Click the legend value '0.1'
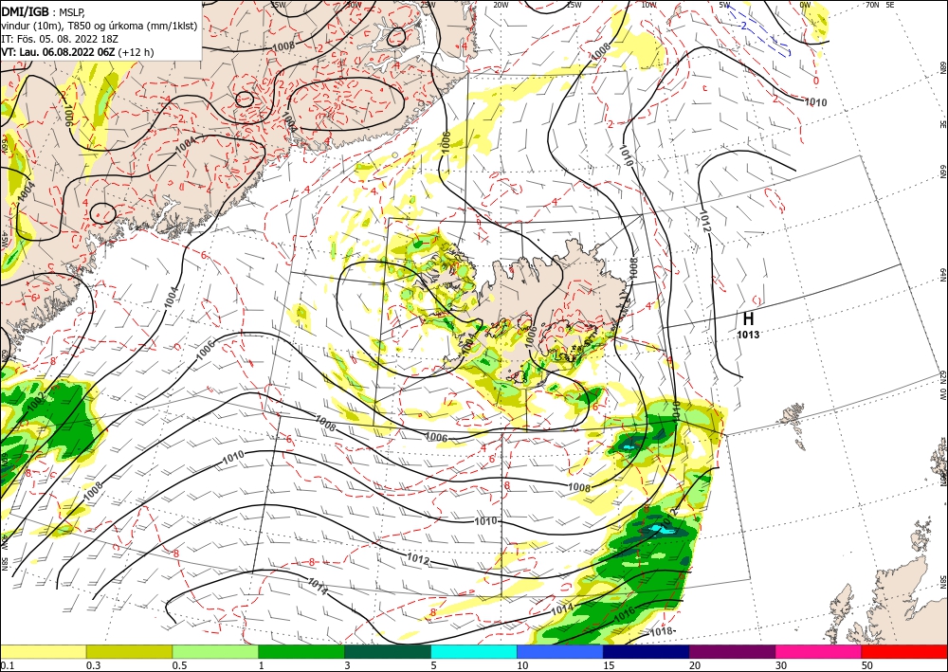Screen dimensions: 948x672 click(6, 665)
